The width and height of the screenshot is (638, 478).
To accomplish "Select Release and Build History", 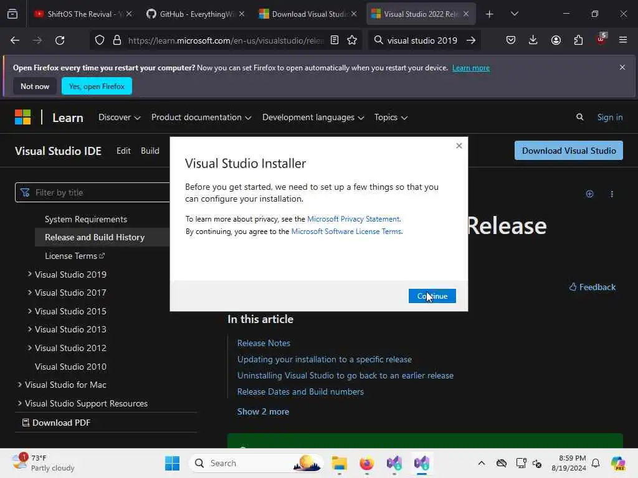I will [x=95, y=237].
